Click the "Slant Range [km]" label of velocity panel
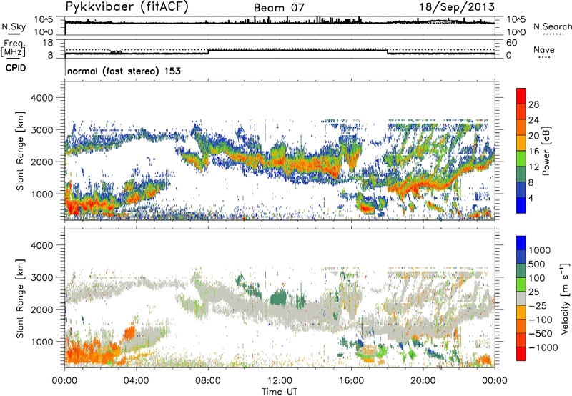Image resolution: width=572 pixels, height=396 pixels. pos(20,299)
